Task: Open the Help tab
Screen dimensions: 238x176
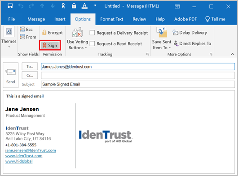Action: (x=160, y=19)
